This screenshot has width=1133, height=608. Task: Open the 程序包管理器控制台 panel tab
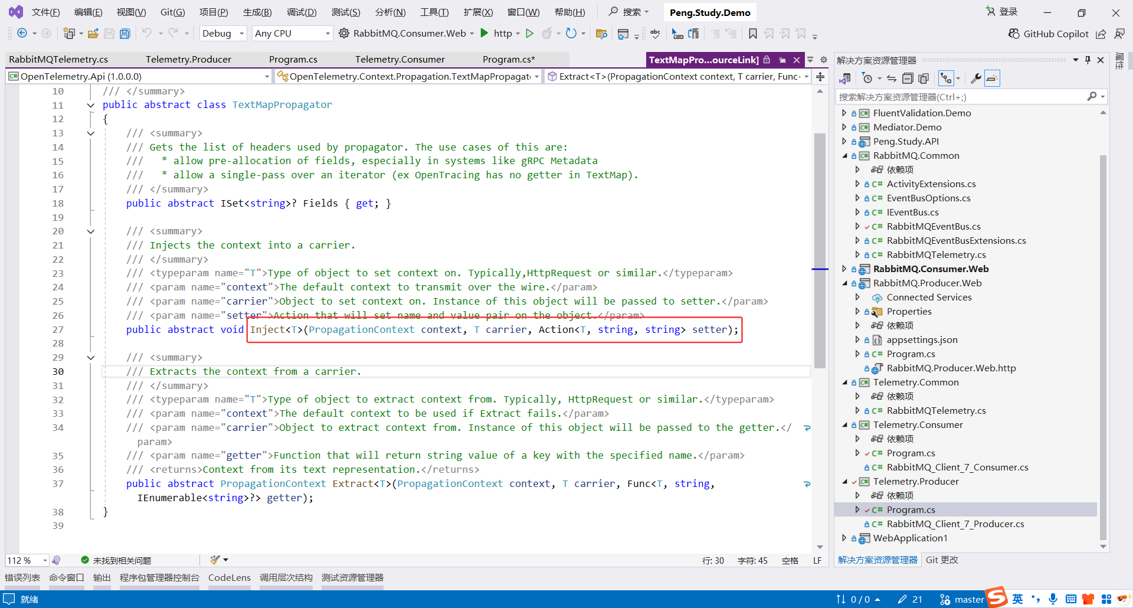(x=159, y=578)
